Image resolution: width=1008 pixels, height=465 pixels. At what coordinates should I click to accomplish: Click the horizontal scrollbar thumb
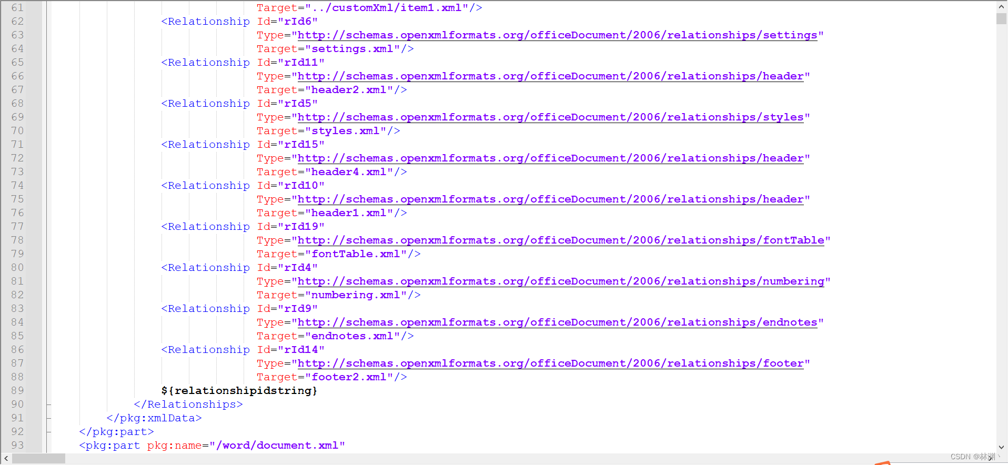[x=38, y=459]
